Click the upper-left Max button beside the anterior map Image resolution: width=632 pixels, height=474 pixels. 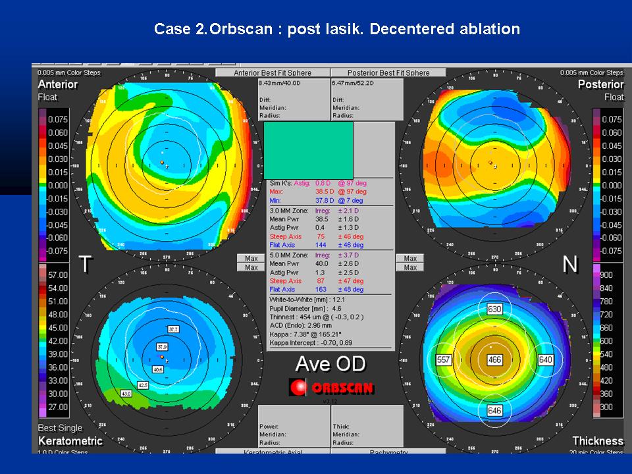tap(251, 257)
